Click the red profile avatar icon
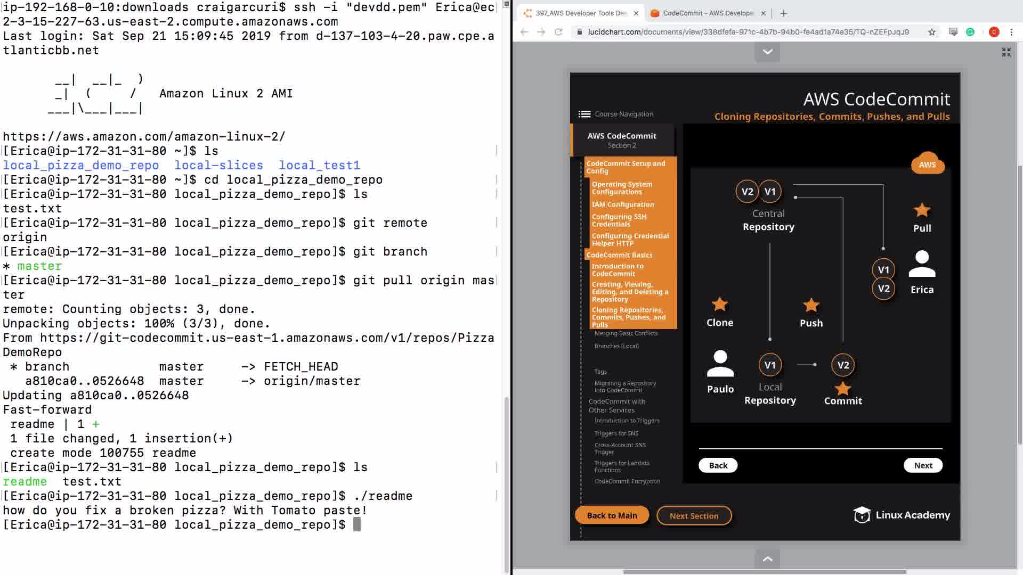This screenshot has height=575, width=1023. tap(994, 32)
